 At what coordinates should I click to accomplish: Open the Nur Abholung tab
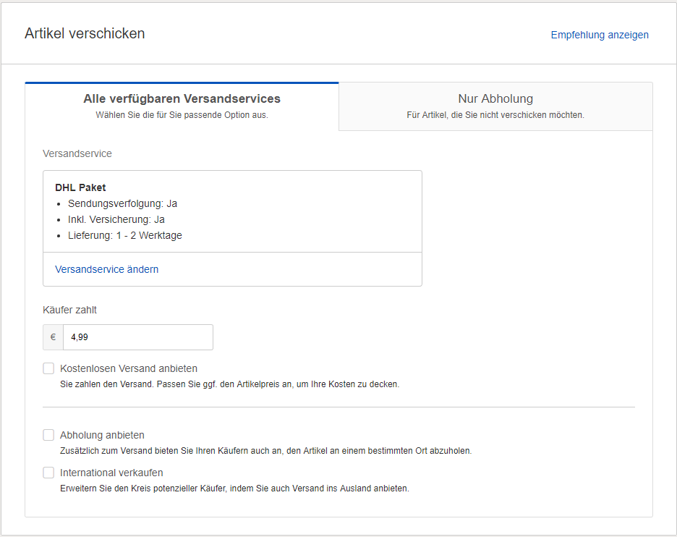pyautogui.click(x=495, y=99)
